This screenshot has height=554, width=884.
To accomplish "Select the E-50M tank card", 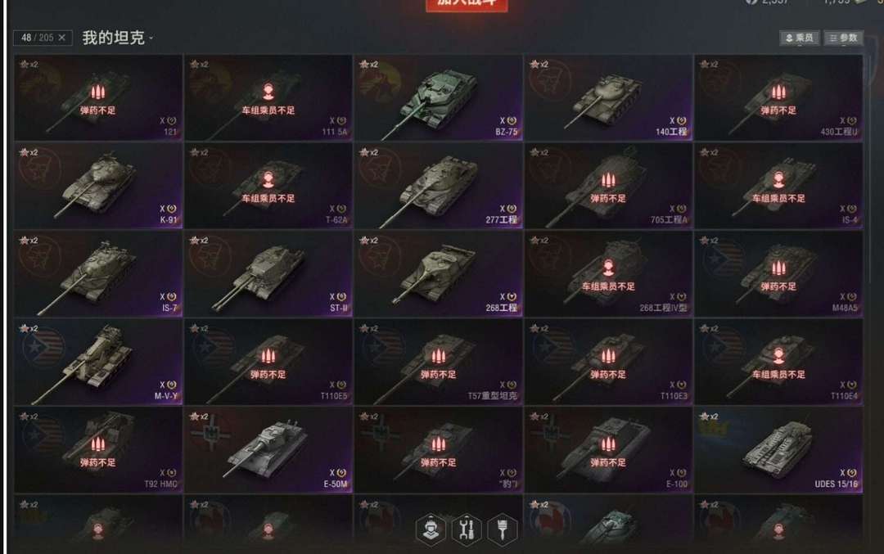I will (x=268, y=450).
